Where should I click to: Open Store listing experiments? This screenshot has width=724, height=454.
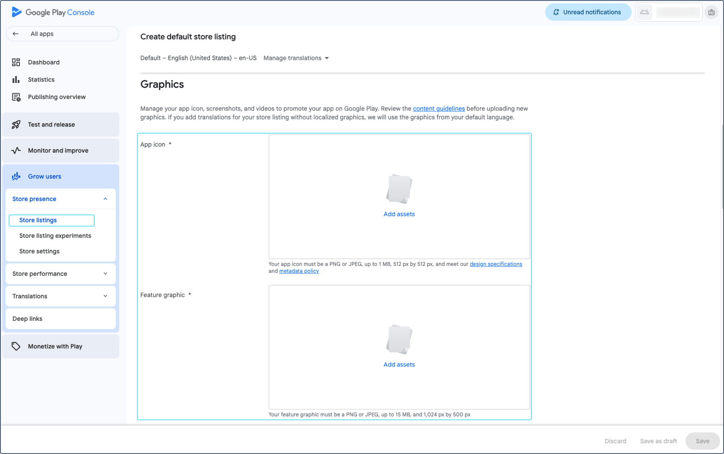[55, 236]
